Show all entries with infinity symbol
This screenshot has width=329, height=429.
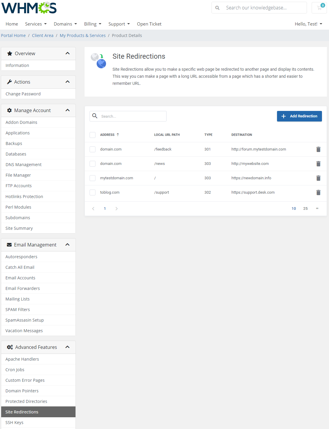[317, 208]
